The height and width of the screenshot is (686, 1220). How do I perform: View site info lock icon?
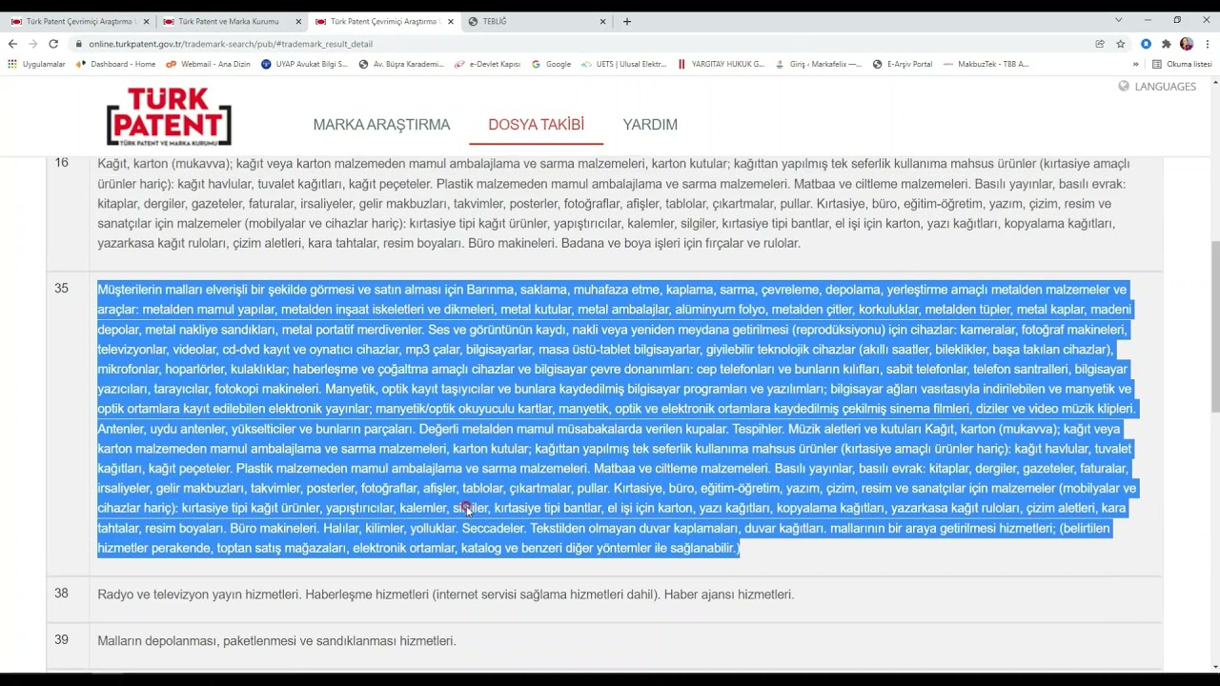(x=77, y=44)
